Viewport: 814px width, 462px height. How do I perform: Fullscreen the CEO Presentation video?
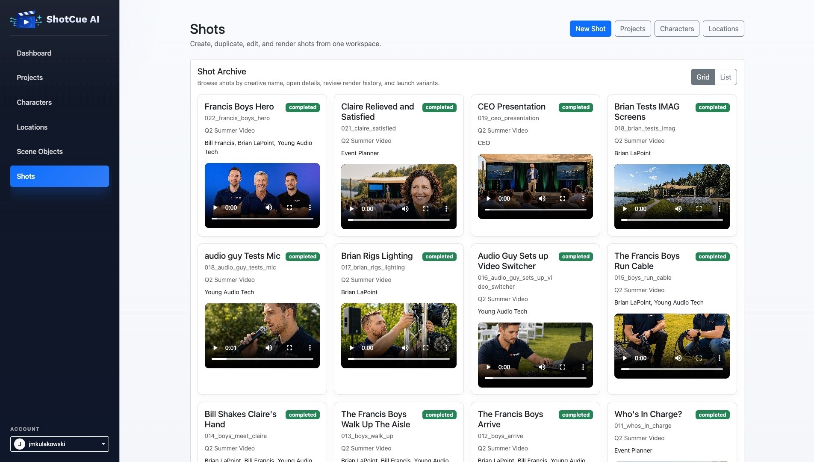coord(563,198)
